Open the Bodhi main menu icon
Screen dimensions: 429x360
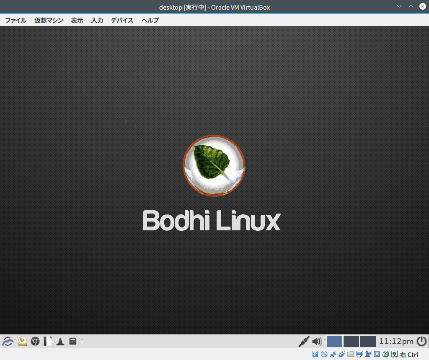click(8, 342)
